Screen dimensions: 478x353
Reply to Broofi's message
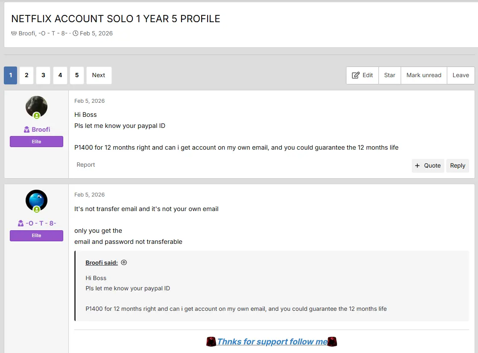click(457, 165)
